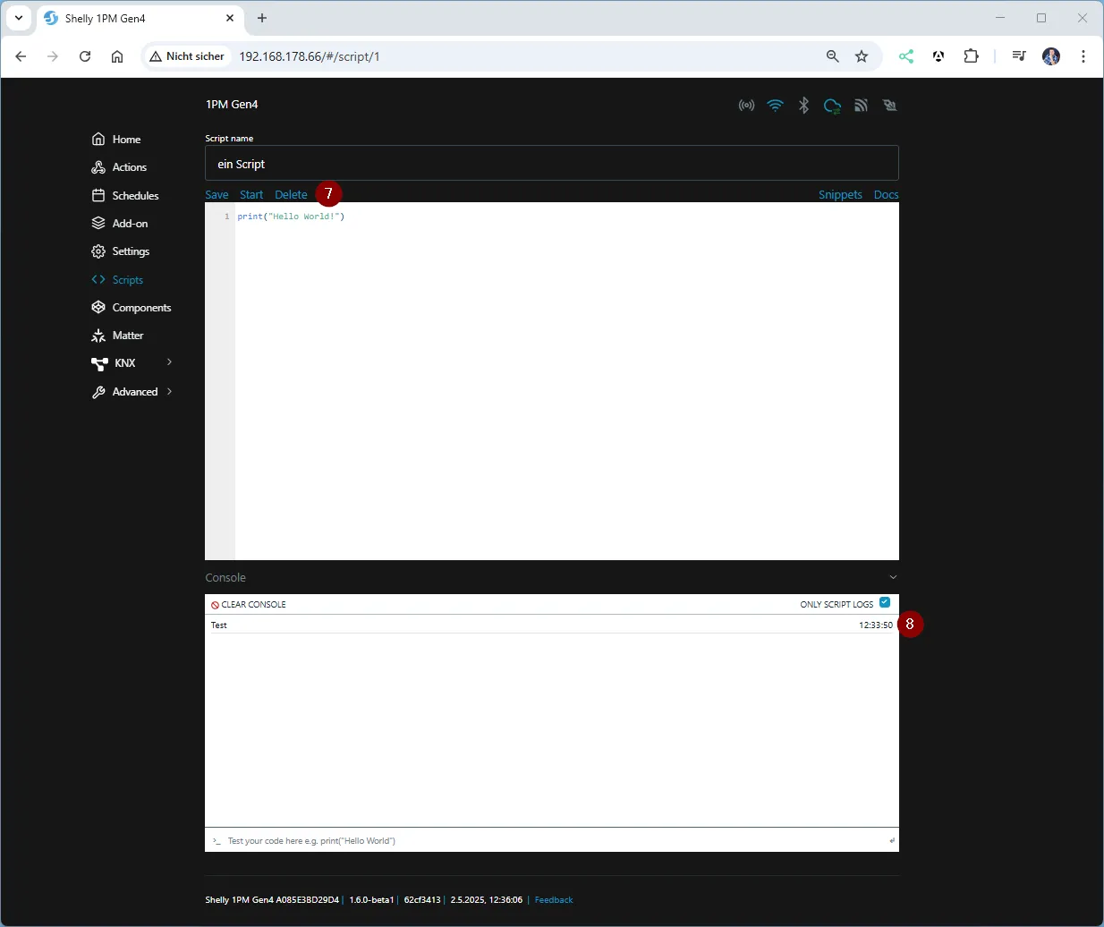Toggle the Only Script Logs checkbox
Image resolution: width=1104 pixels, height=927 pixels.
885,603
